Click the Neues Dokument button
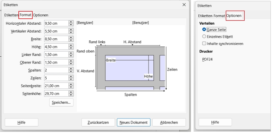Viewport: 272px width, 133px height. [x=134, y=122]
